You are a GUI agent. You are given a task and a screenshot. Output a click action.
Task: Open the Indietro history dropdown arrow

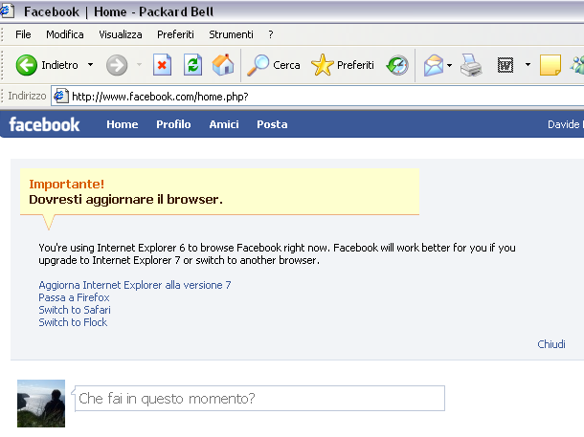pos(91,65)
